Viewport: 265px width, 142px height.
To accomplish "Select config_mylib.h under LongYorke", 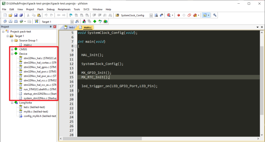I will coord(40,116).
